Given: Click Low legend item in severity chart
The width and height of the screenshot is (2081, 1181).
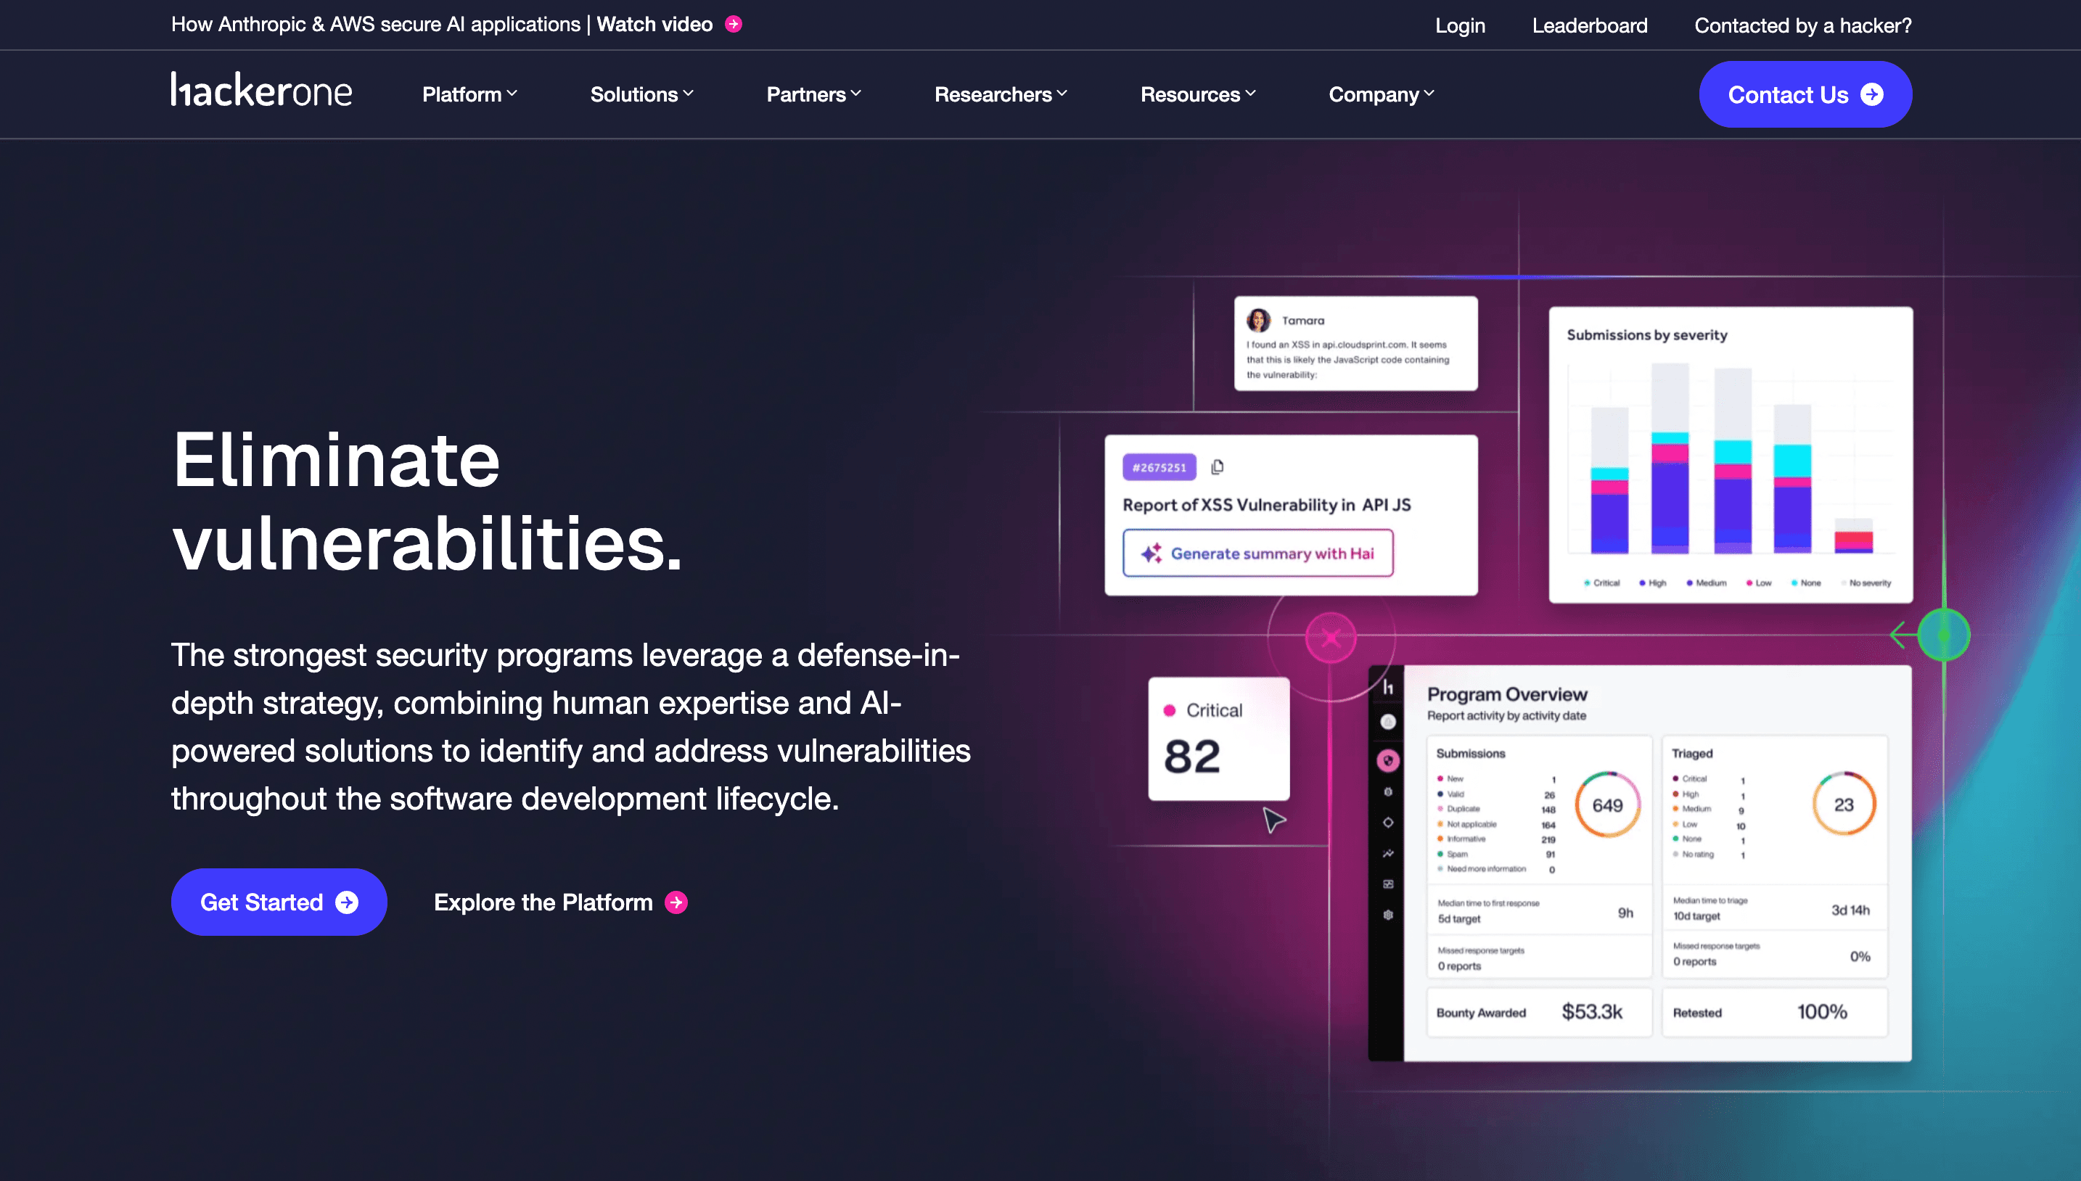Looking at the screenshot, I should 1758,583.
